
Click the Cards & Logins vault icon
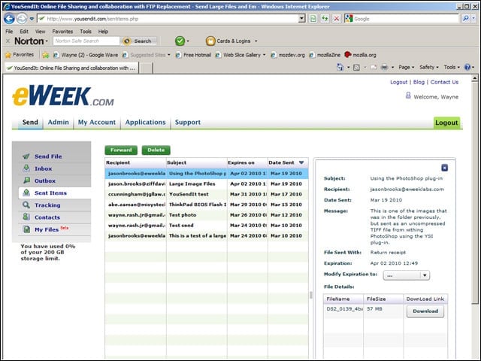coord(210,41)
